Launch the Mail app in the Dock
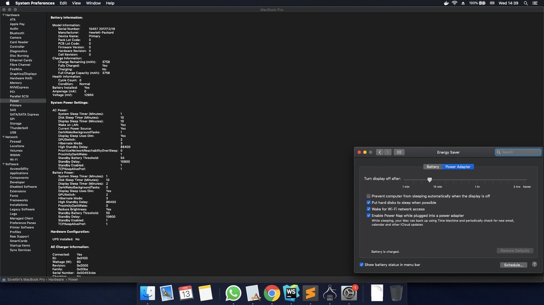Screen dimensions: 544x305 coord(167,293)
